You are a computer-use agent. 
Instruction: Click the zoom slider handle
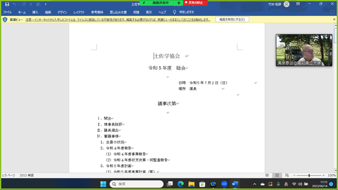click(309, 176)
